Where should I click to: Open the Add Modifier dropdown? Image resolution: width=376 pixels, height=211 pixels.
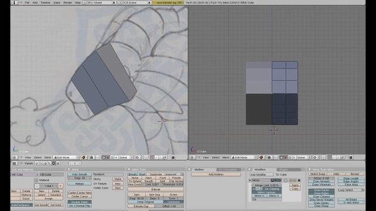click(261, 175)
